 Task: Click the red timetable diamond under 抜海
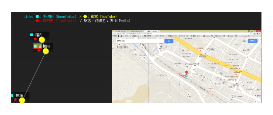click(x=15, y=100)
